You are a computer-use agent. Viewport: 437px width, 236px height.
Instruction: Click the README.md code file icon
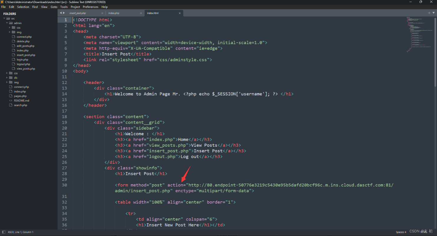(x=11, y=100)
